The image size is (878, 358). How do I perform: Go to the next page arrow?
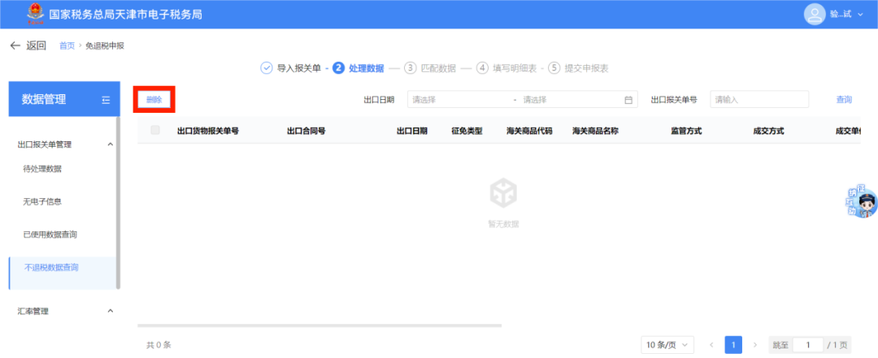coord(754,345)
